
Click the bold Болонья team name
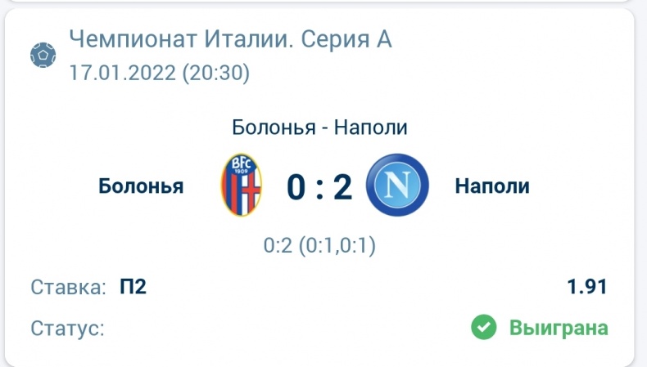point(141,186)
